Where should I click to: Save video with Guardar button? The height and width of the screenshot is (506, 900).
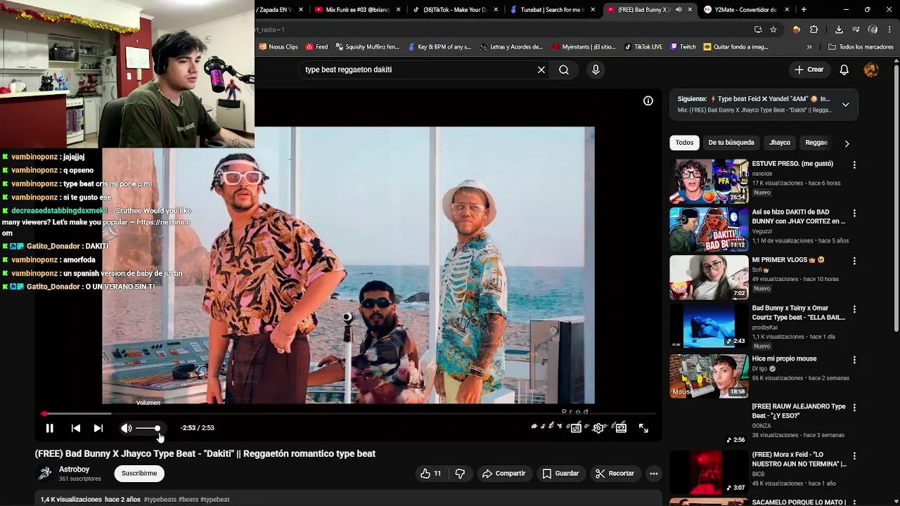tap(560, 474)
